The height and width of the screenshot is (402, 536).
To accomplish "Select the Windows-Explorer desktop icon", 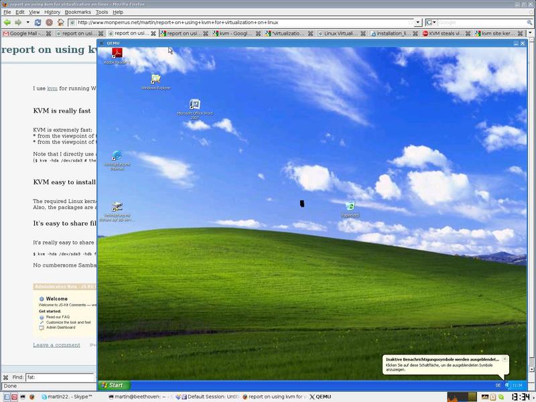I will pos(156,82).
